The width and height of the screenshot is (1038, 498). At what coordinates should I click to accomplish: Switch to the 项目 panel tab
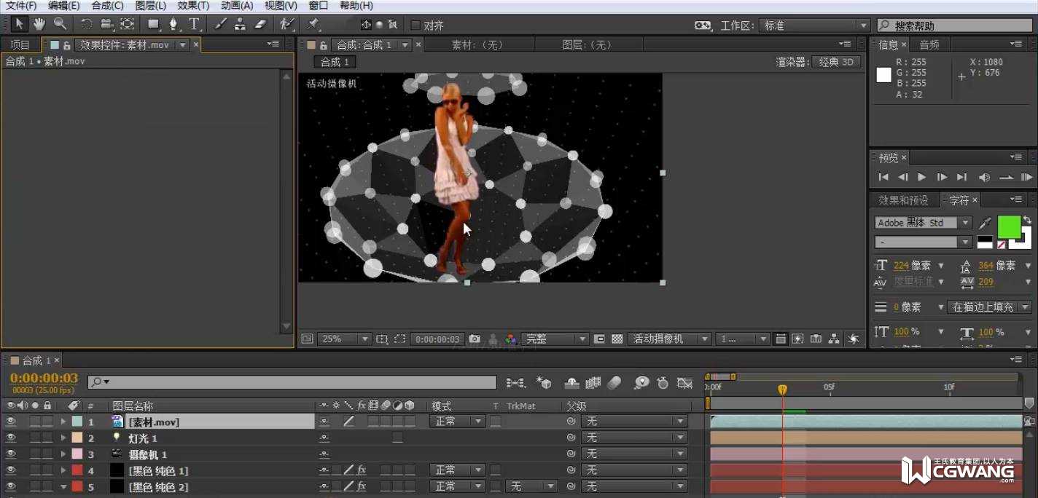click(x=20, y=45)
